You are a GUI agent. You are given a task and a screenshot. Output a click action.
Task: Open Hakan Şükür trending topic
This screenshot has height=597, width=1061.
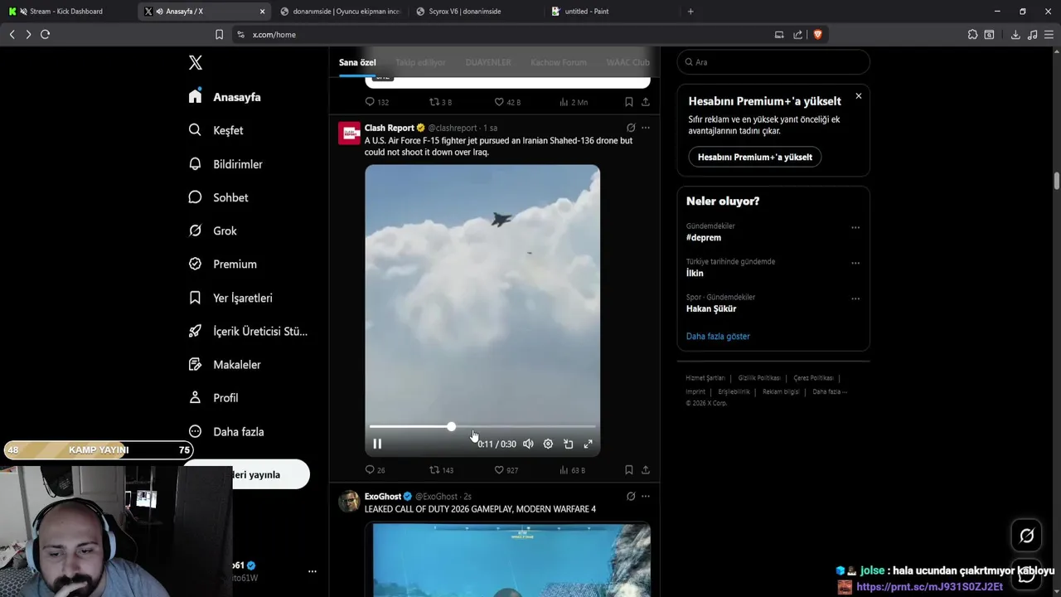point(711,308)
